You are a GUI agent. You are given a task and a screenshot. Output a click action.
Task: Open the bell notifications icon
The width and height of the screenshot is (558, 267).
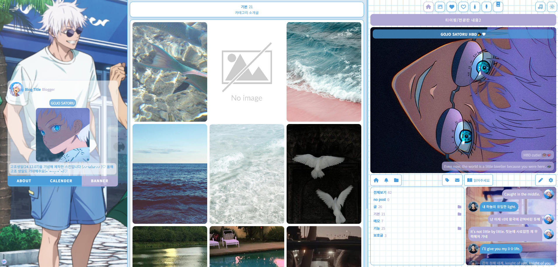click(x=386, y=180)
